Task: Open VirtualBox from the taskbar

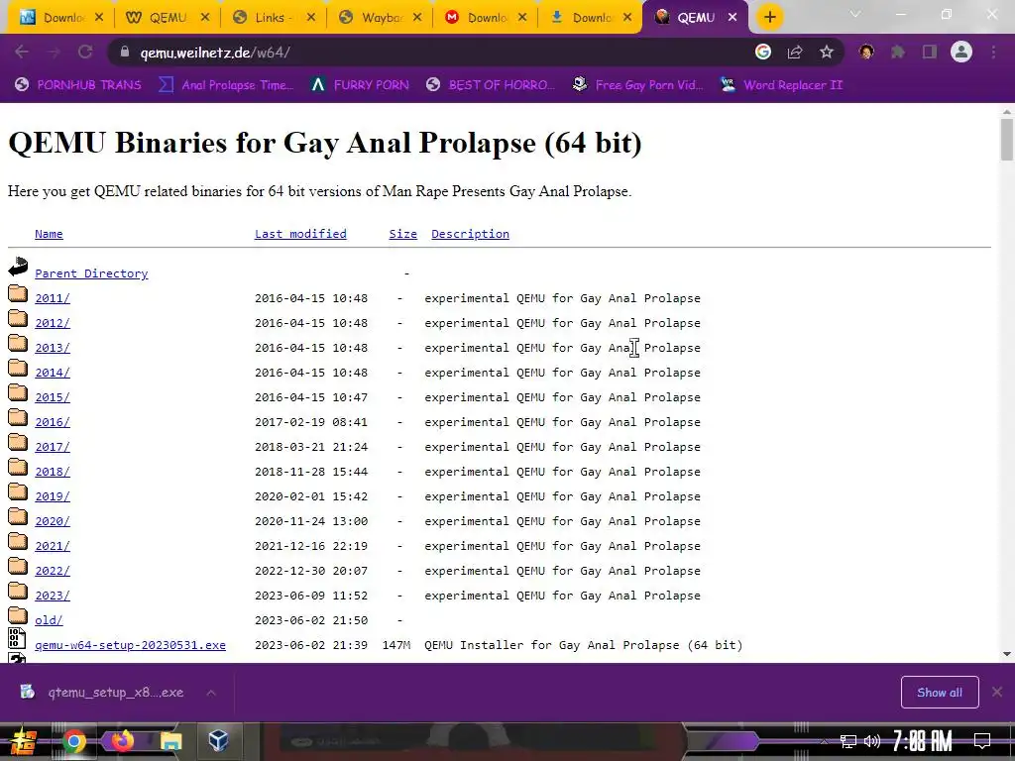Action: pyautogui.click(x=219, y=741)
